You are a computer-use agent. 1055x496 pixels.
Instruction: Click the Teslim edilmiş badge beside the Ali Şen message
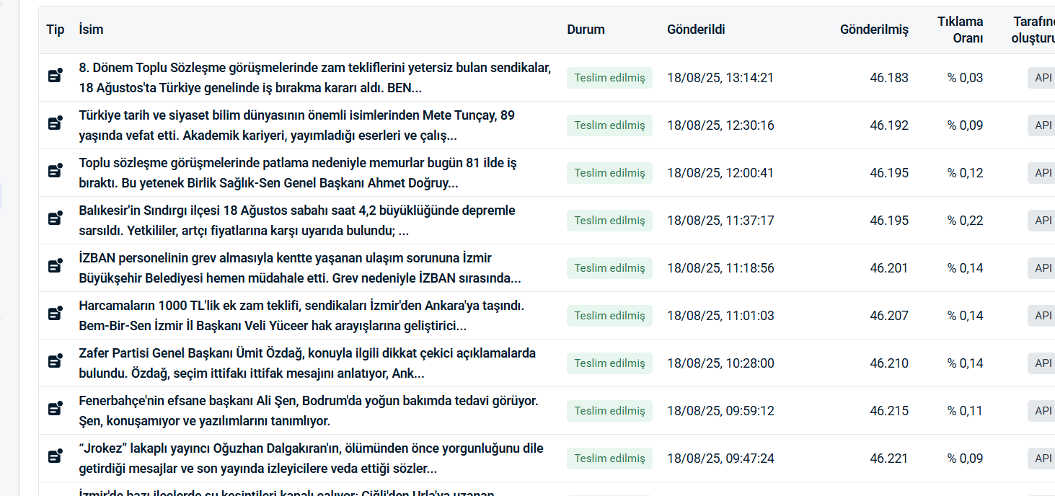(609, 410)
